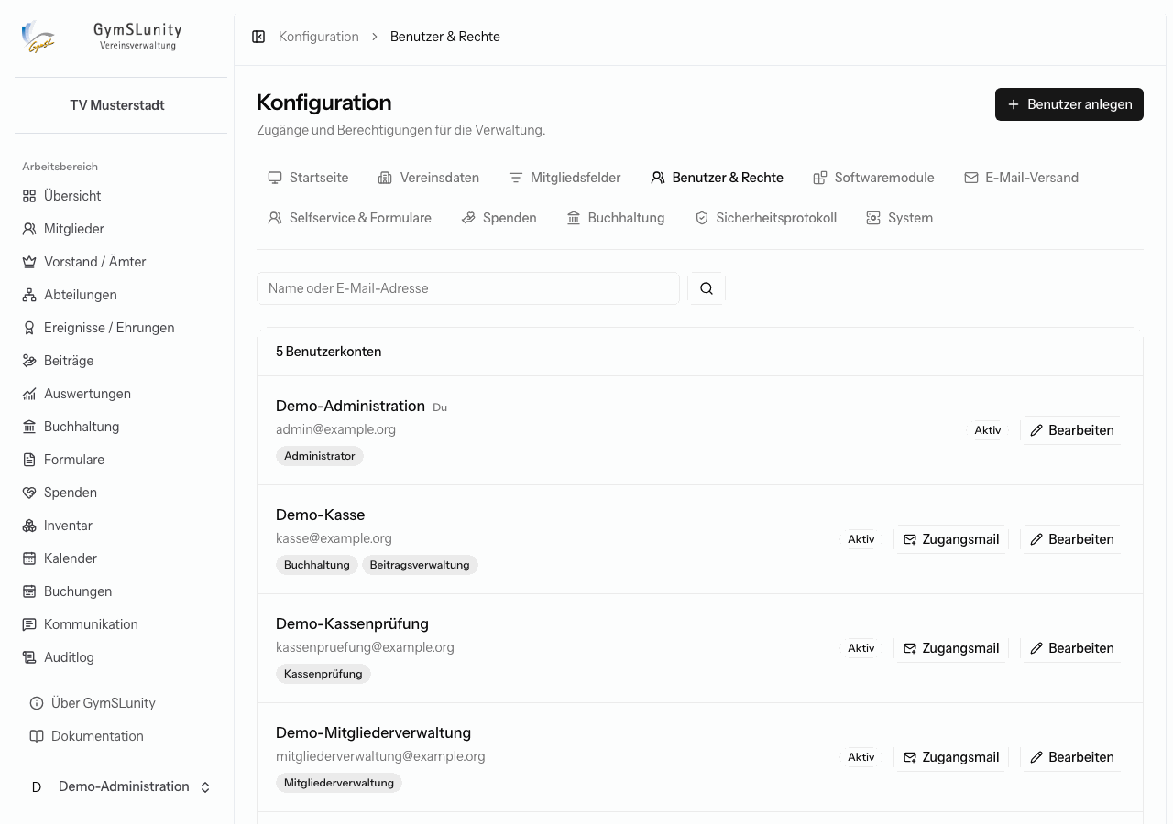This screenshot has width=1173, height=824.
Task: Open the Selfservice & Formulare tab
Action: coord(349,218)
